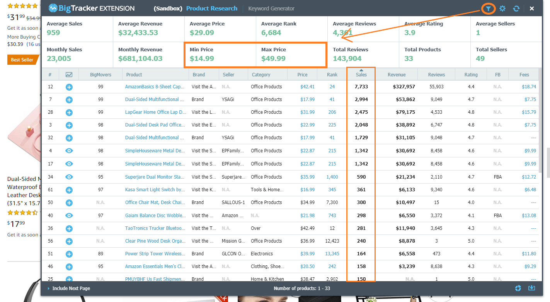Toggle eye icon on row number 17
Screen dimensions: 550x302
(69, 164)
